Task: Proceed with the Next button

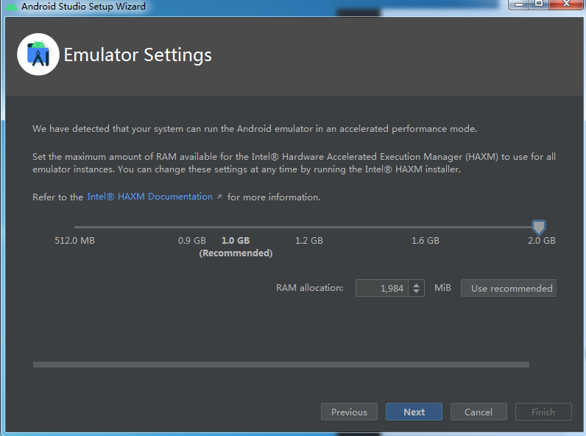Action: click(x=414, y=412)
